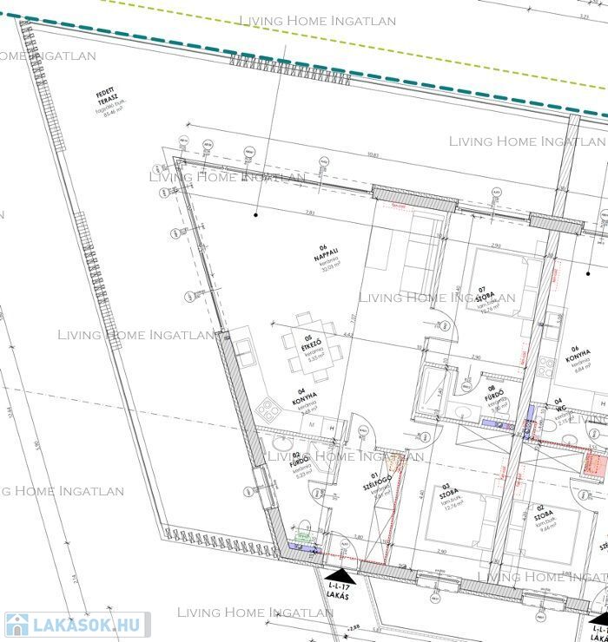Screen dimensions: 608x642
Task: Click the M appliance box in kitchen
Action: click(311, 425)
